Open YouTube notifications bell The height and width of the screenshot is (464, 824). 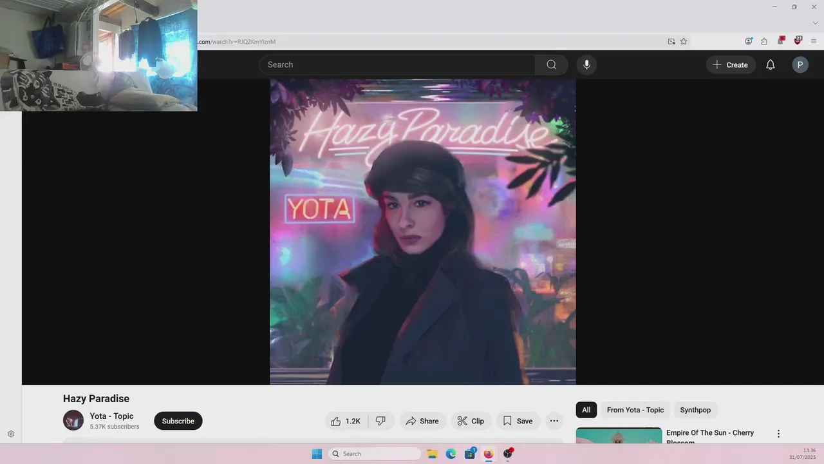coord(770,64)
